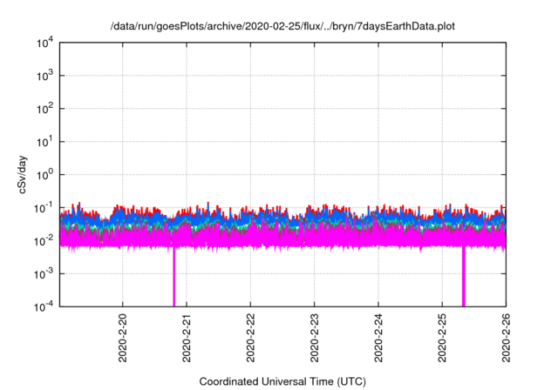Click the 10^-4 y-axis tick label
Screen dimensions: 558x390
(44, 306)
